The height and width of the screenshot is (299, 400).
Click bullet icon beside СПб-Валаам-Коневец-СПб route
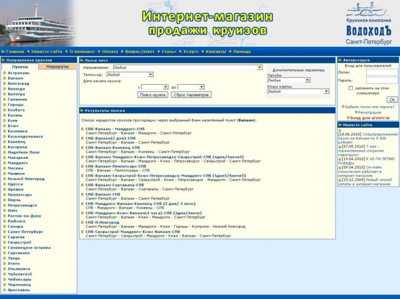click(x=82, y=148)
